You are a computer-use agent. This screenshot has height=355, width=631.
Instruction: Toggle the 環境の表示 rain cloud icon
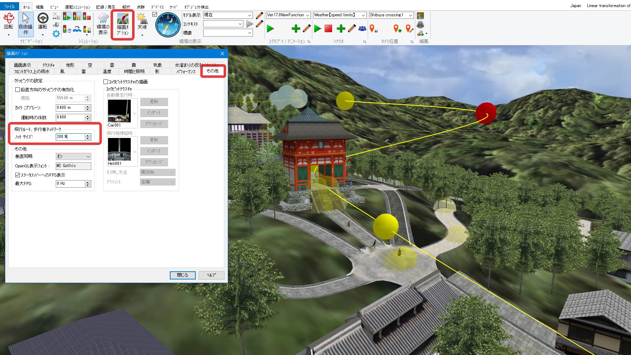tap(103, 23)
